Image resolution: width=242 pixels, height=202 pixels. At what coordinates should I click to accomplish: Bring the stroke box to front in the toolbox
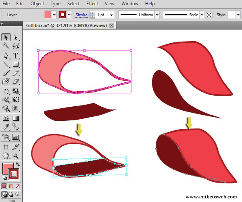(14, 174)
